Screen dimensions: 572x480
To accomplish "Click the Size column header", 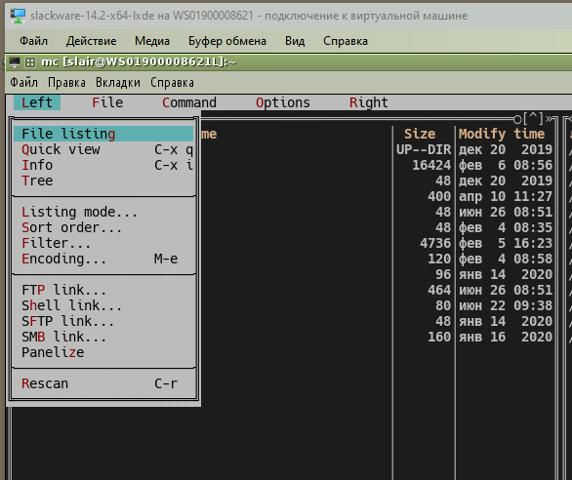I will (420, 134).
